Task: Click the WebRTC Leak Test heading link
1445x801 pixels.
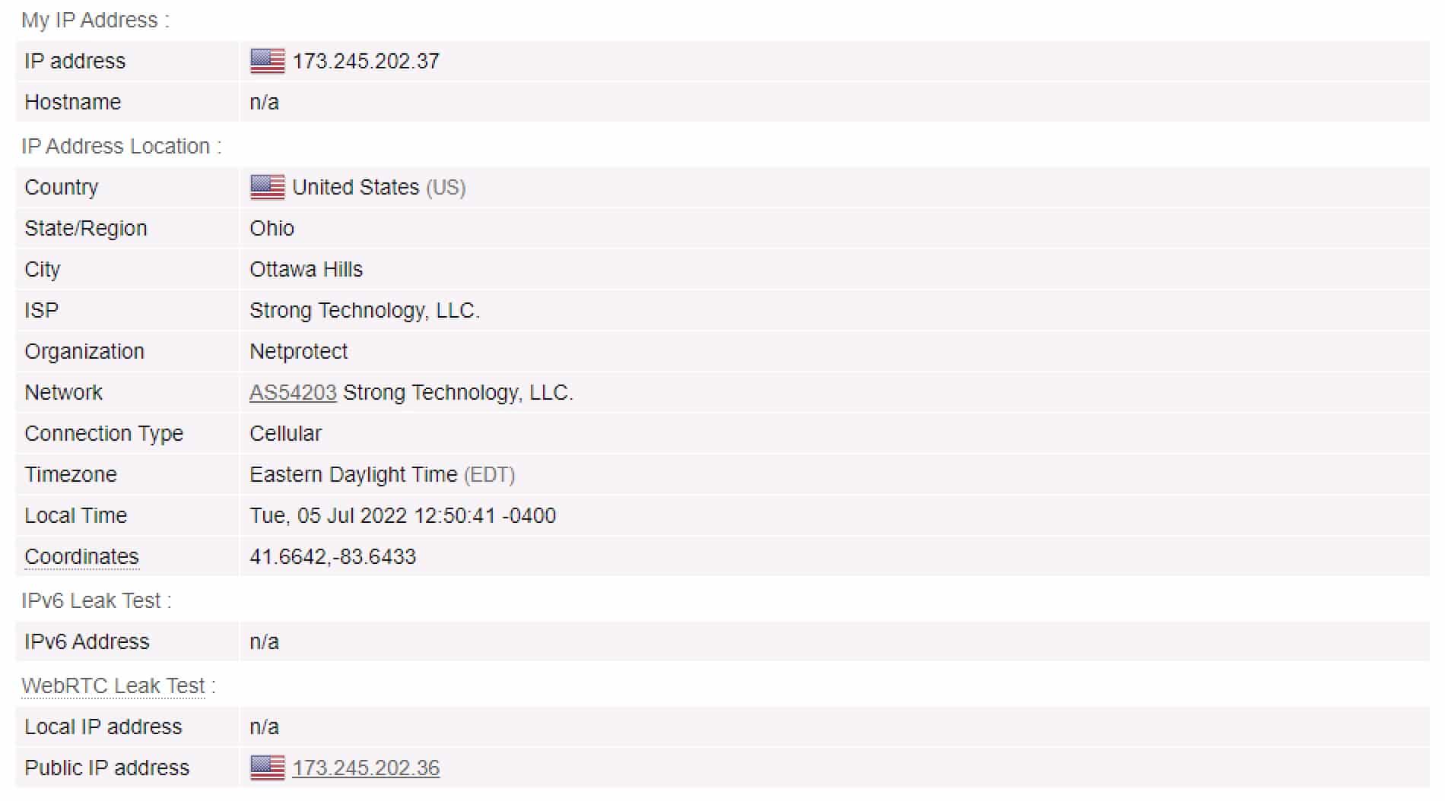Action: [113, 685]
